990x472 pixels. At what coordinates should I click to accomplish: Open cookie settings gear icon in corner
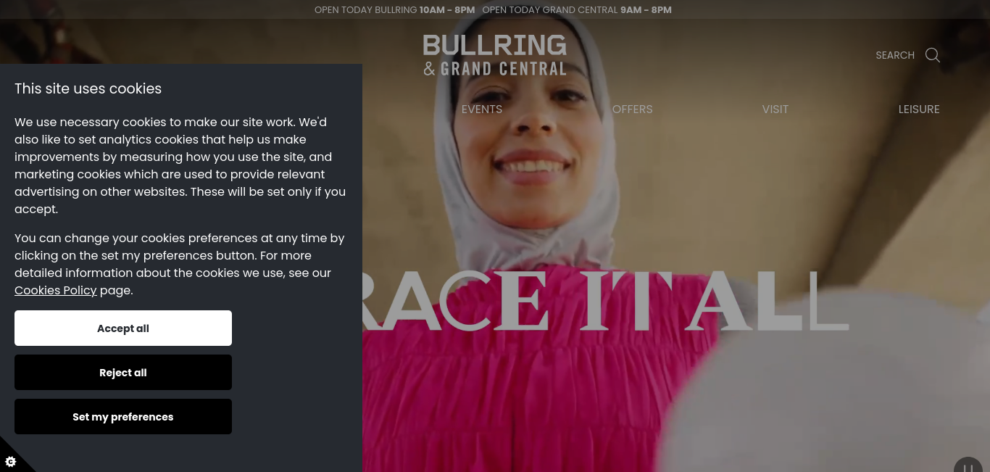pyautogui.click(x=11, y=461)
